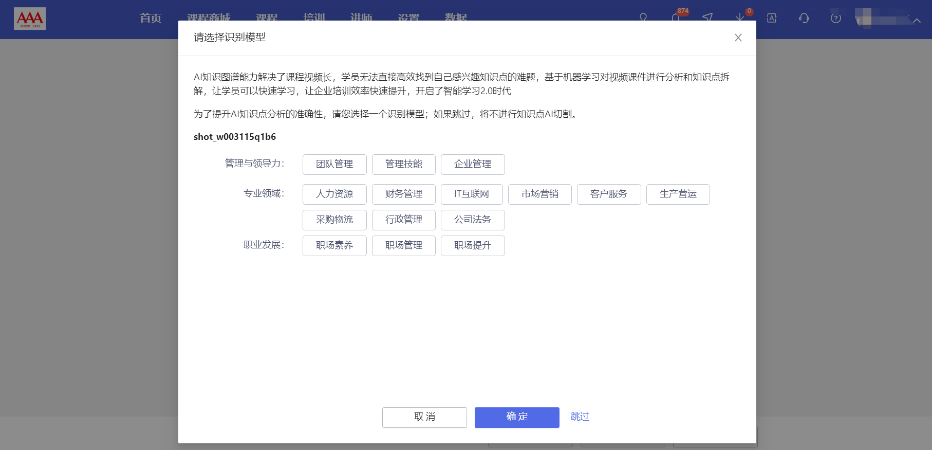Close the 请选择识别模型 dialog

tap(738, 38)
